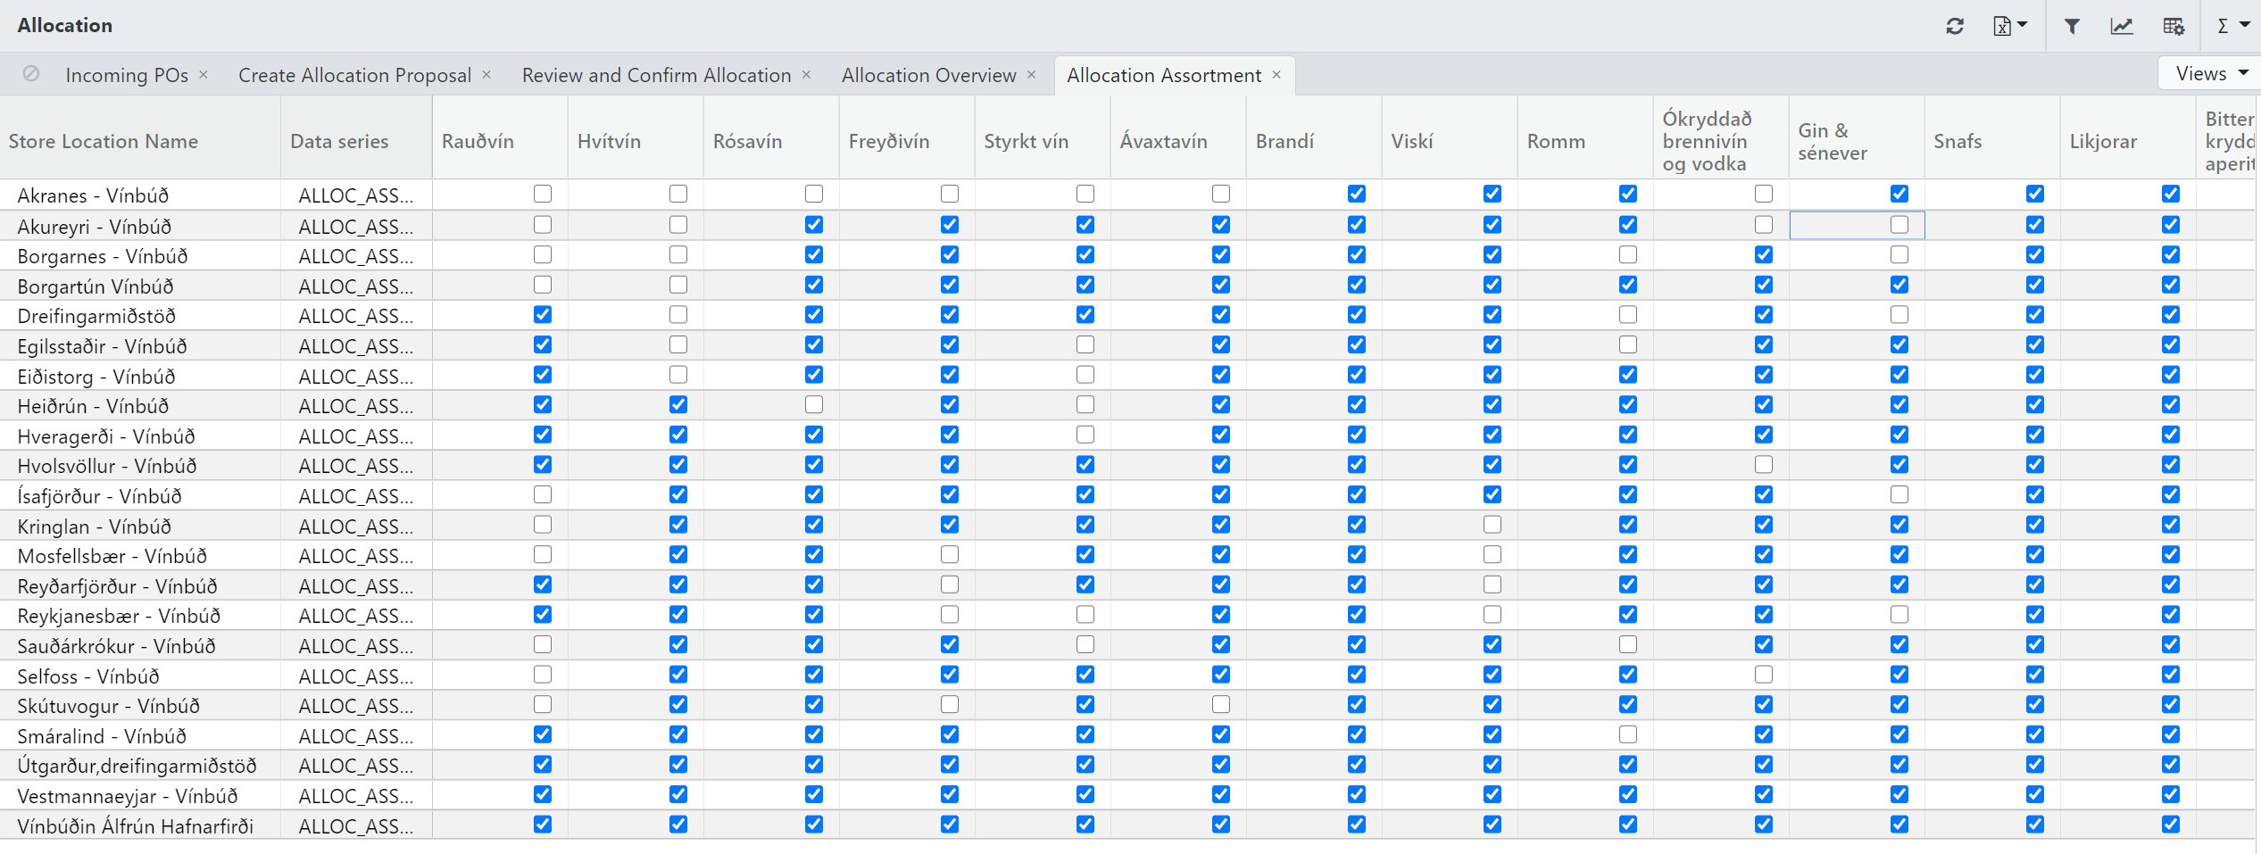Close the Incoming POs tab
The height and width of the screenshot is (854, 2261).
[204, 75]
